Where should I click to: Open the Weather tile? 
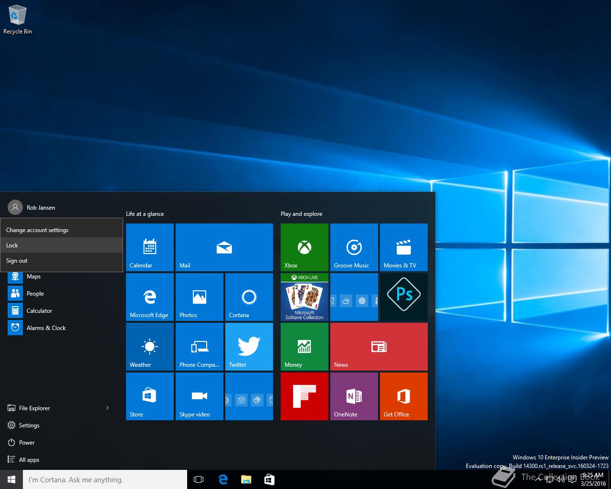point(150,347)
